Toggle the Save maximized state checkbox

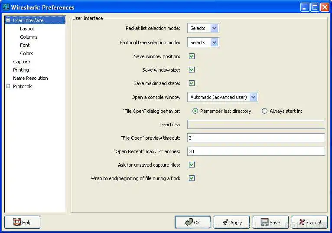(192, 83)
